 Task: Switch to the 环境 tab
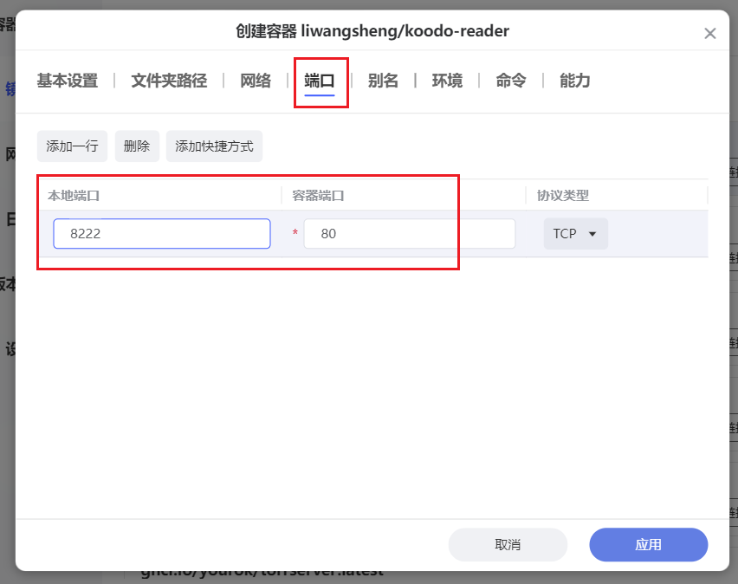pos(447,81)
